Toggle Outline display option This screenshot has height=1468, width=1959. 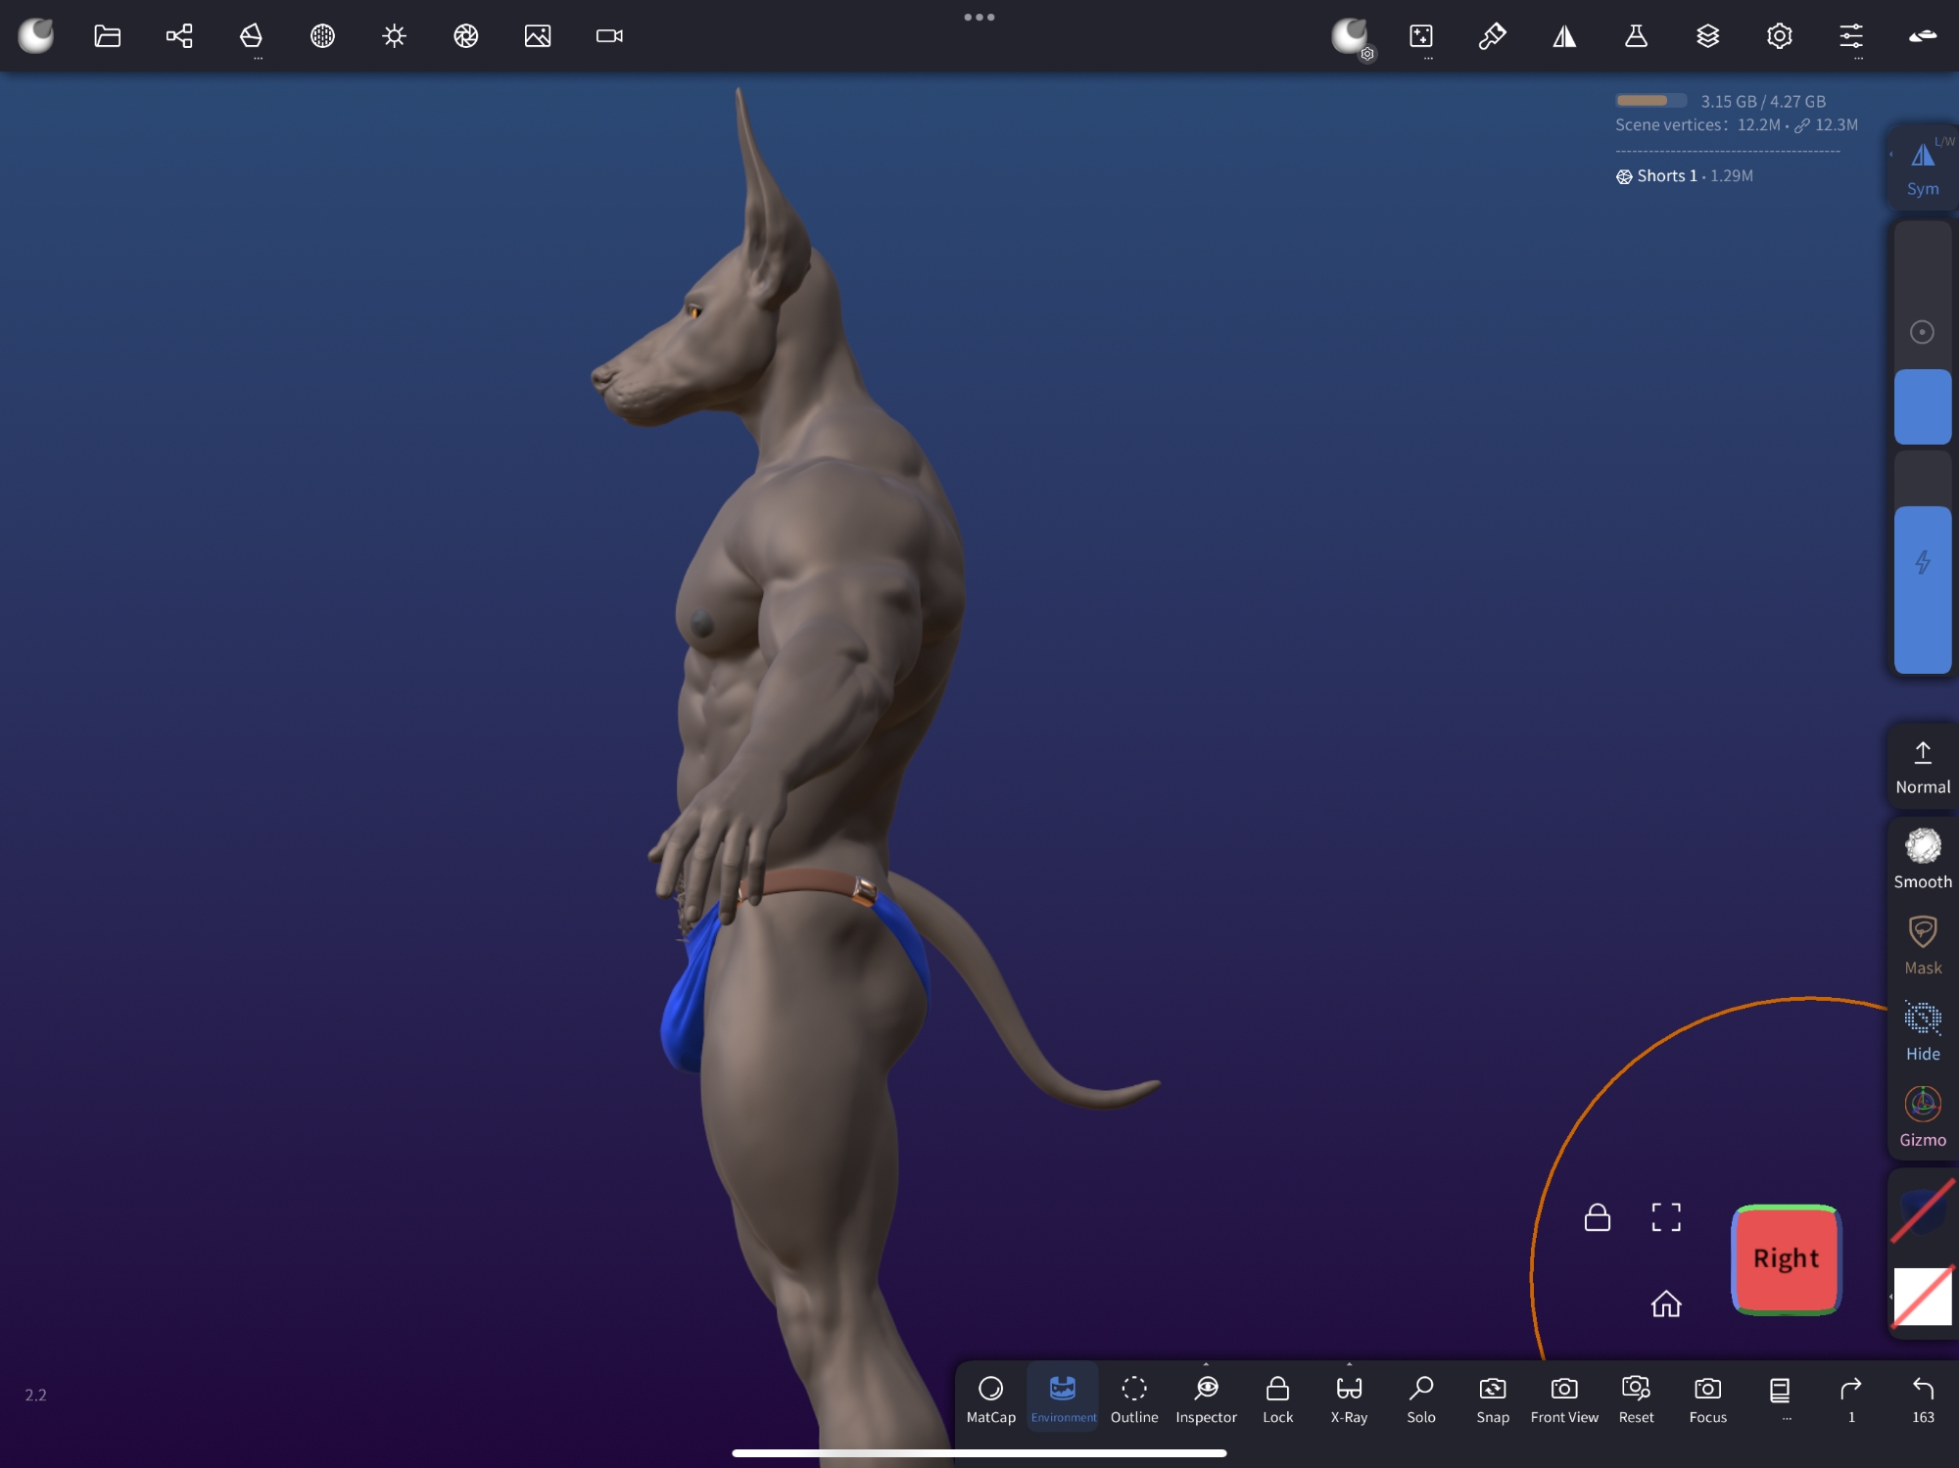(1134, 1397)
